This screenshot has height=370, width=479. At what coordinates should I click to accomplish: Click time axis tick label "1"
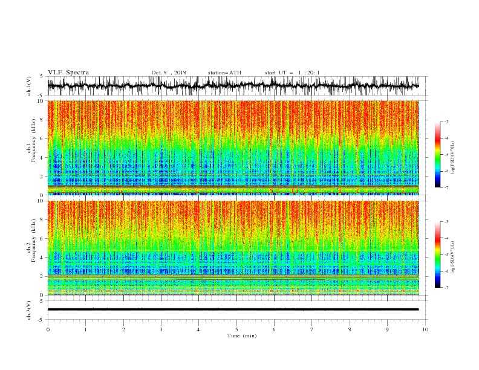(x=85, y=329)
